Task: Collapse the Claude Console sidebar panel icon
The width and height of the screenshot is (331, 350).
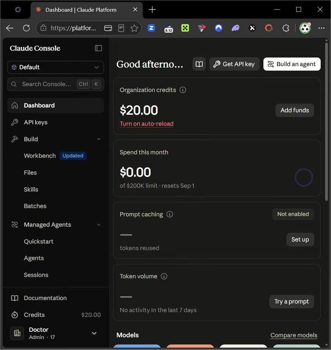Action: [98, 48]
